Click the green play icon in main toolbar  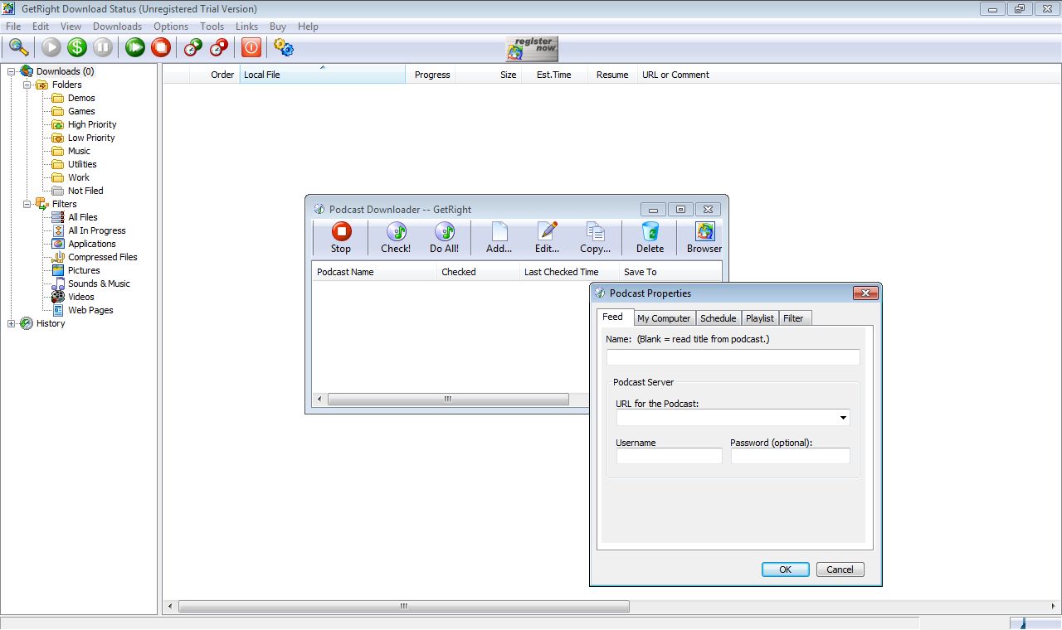click(x=135, y=47)
